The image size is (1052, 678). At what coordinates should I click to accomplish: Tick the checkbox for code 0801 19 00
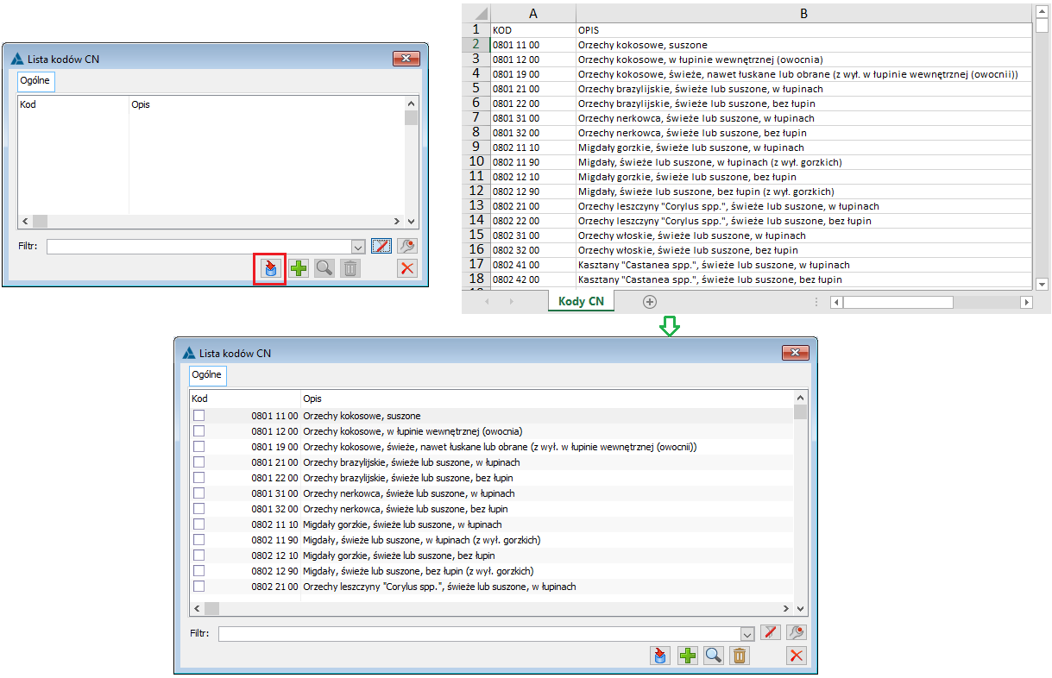pyautogui.click(x=199, y=447)
